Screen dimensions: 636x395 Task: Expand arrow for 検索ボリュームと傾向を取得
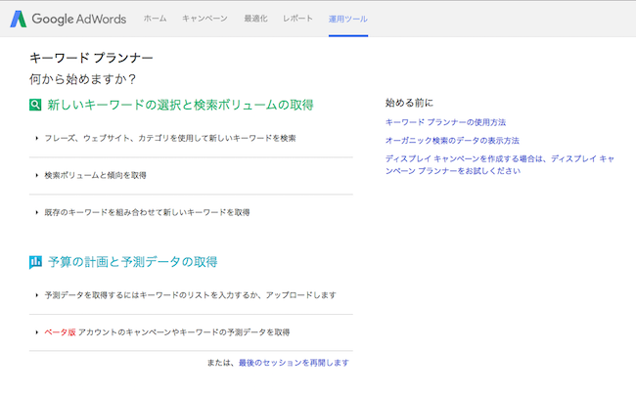click(x=37, y=175)
